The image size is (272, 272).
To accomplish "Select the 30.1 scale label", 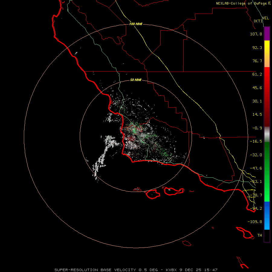I will (x=257, y=101).
